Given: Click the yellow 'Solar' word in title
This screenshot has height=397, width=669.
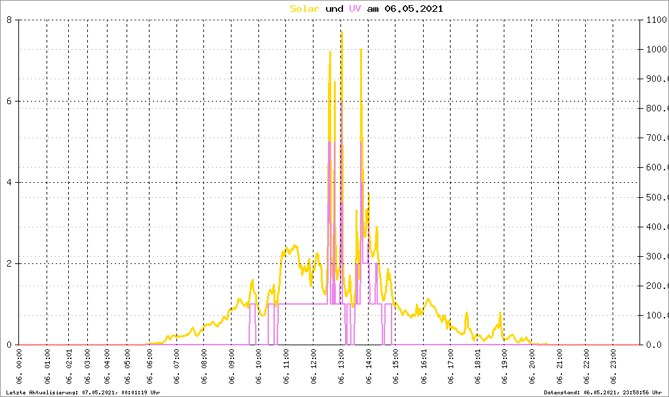Looking at the screenshot, I should click(x=304, y=9).
